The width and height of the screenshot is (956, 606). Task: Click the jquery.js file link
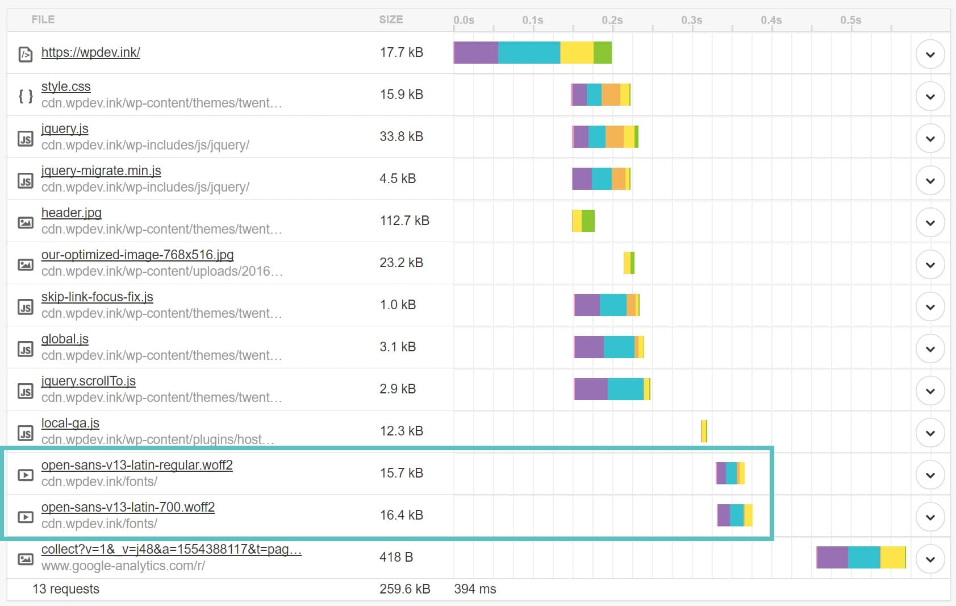[64, 128]
